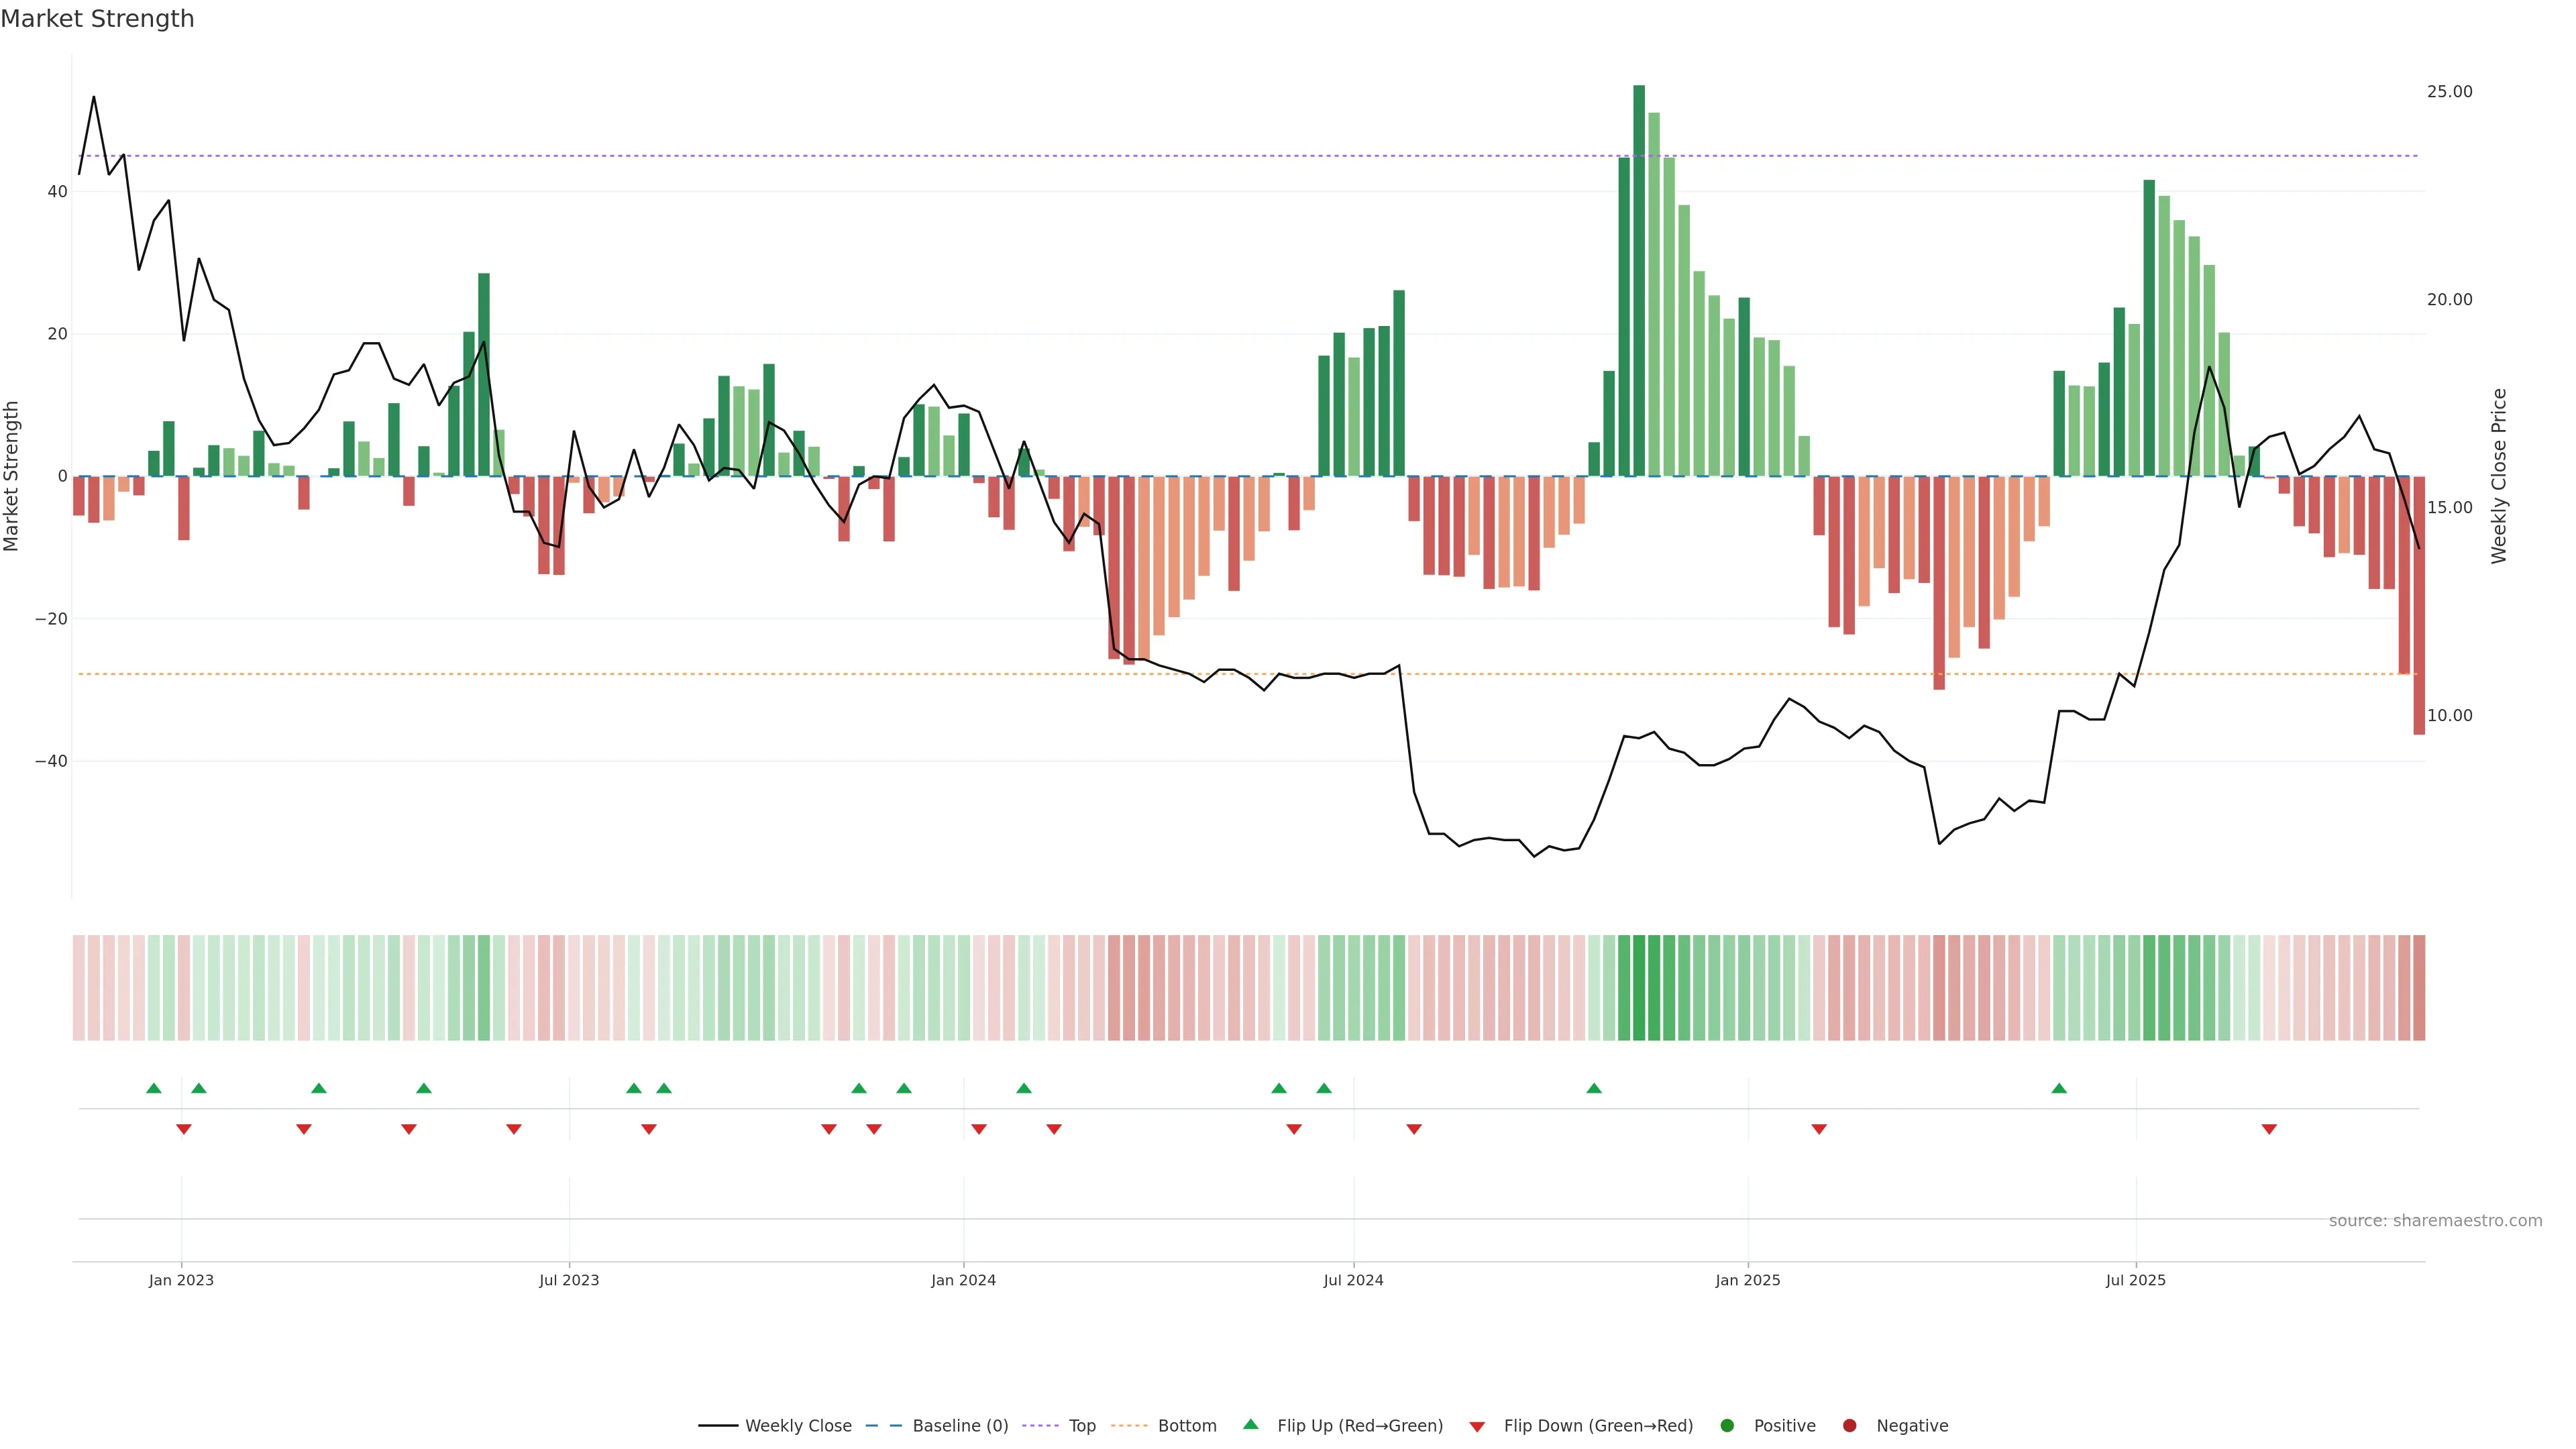Click the rightmost red flip-down triangle marker
The width and height of the screenshot is (2576, 1449).
tap(2269, 1129)
